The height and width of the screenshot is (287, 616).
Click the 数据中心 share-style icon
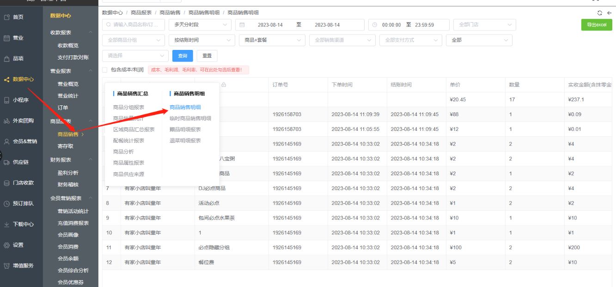pyautogui.click(x=6, y=79)
